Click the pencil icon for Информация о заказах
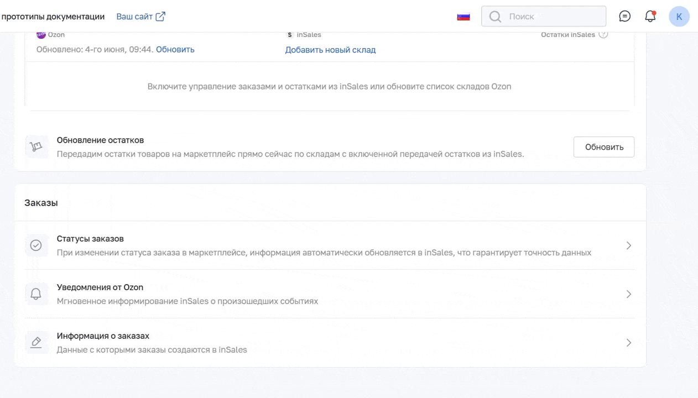The image size is (698, 398). coord(37,343)
